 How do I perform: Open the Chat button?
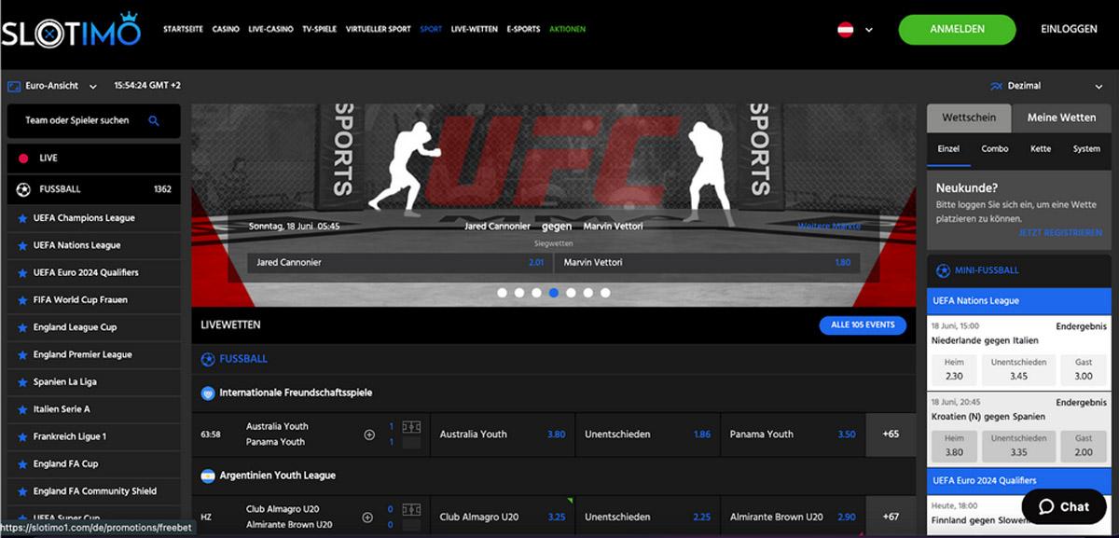click(x=1064, y=507)
